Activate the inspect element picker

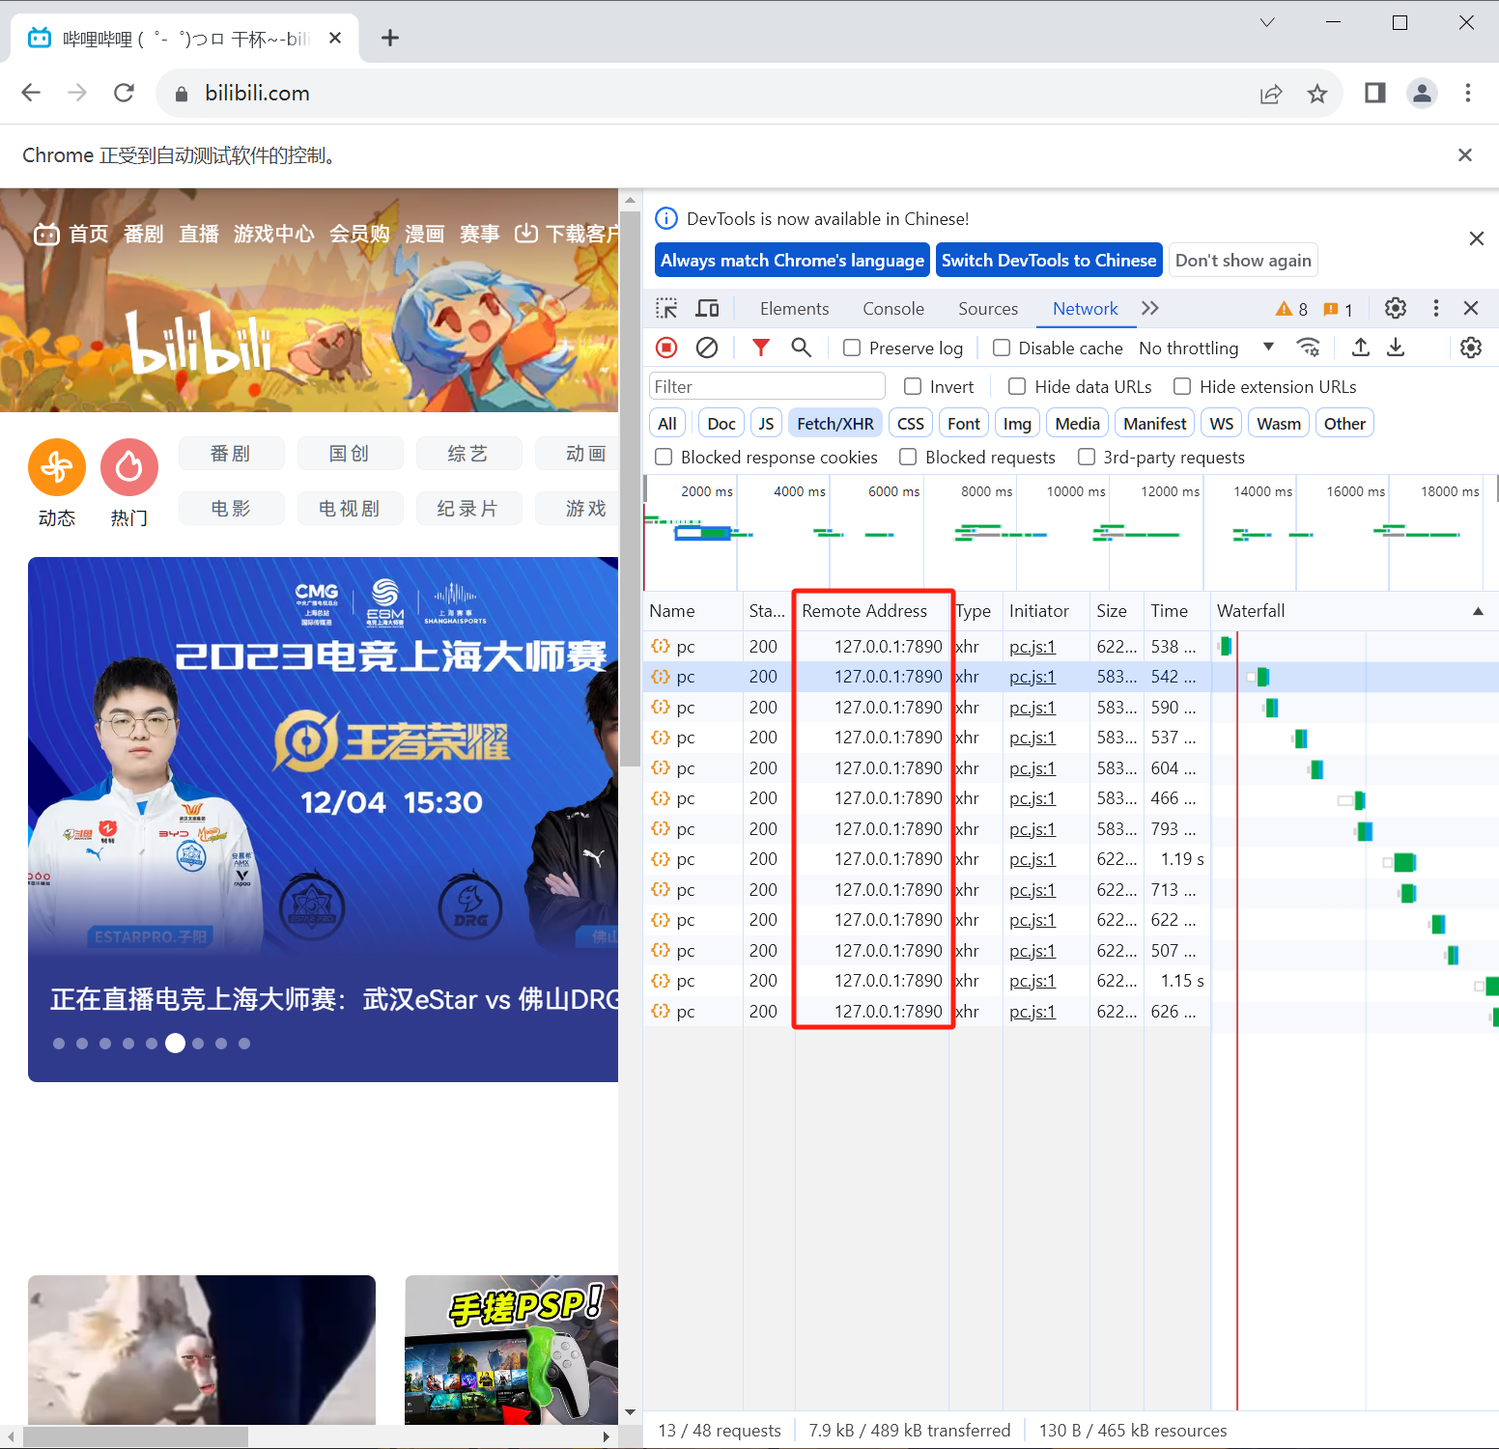(x=666, y=309)
